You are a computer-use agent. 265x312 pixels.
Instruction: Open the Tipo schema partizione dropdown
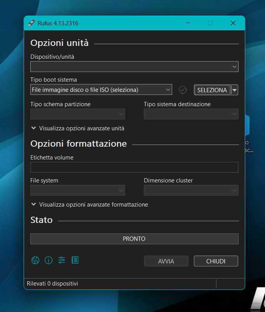[78, 114]
